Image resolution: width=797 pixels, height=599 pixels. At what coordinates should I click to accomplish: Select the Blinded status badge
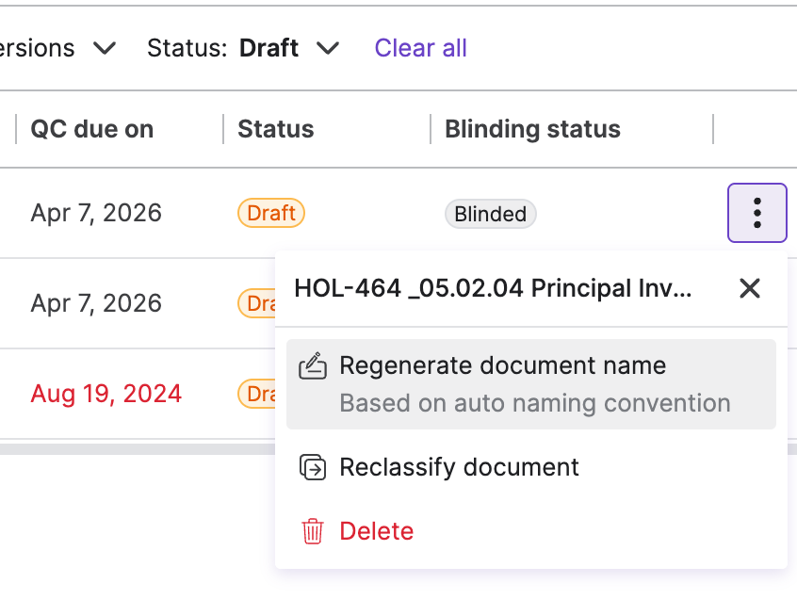(490, 214)
